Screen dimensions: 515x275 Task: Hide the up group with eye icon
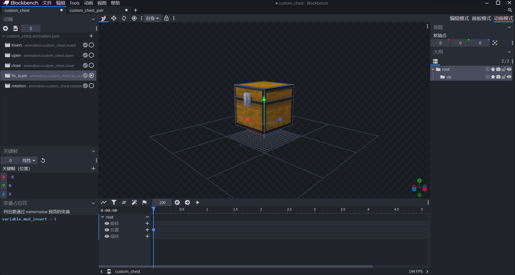point(509,77)
